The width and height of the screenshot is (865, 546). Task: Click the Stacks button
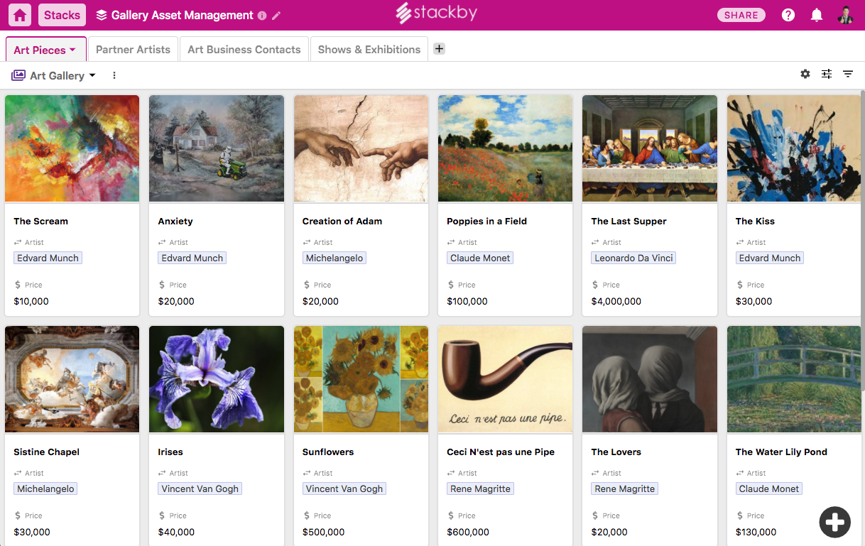62,15
